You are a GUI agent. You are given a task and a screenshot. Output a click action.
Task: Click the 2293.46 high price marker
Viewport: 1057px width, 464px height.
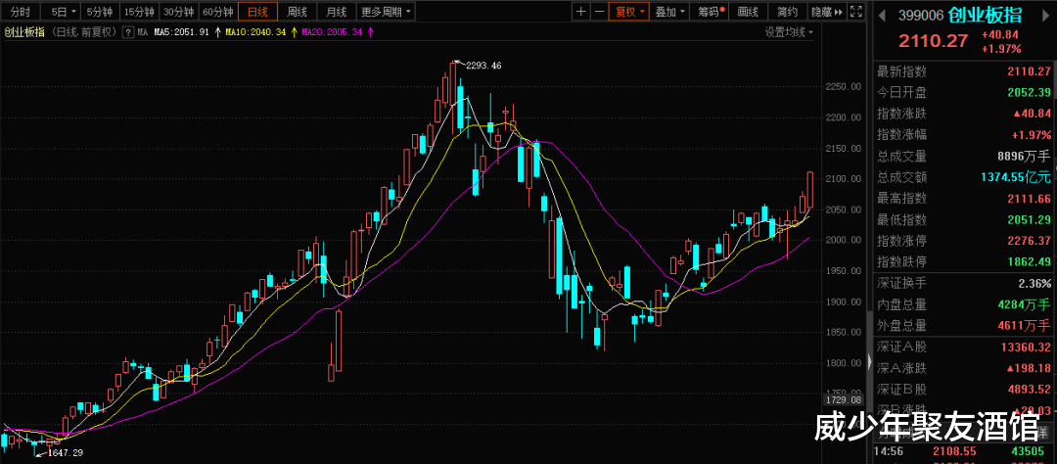point(483,66)
